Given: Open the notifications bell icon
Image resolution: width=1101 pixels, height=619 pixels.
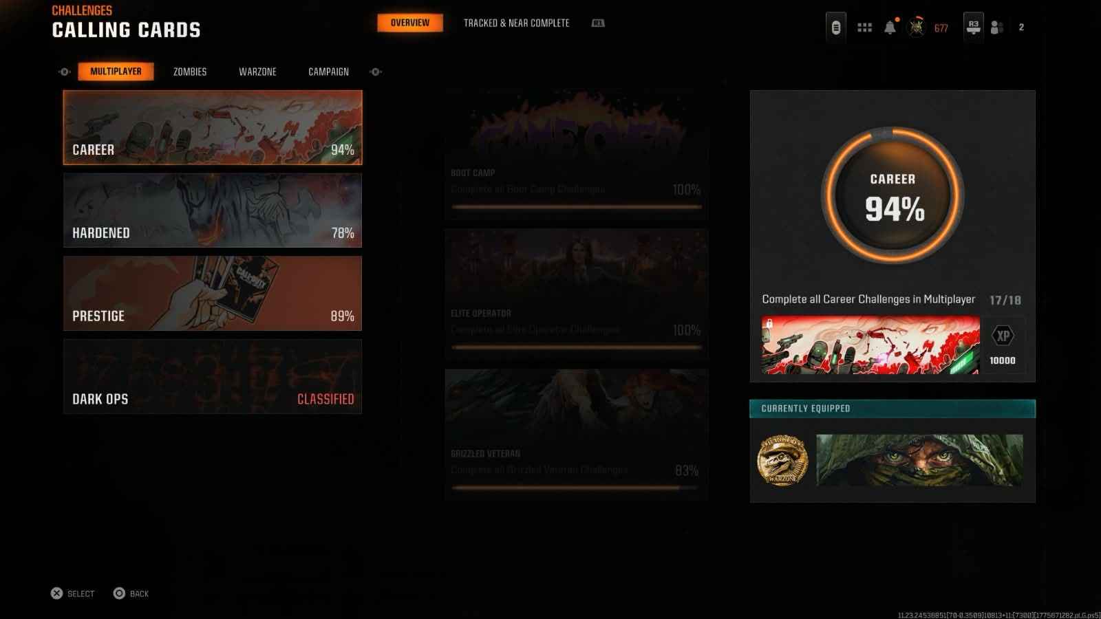Looking at the screenshot, I should (890, 28).
